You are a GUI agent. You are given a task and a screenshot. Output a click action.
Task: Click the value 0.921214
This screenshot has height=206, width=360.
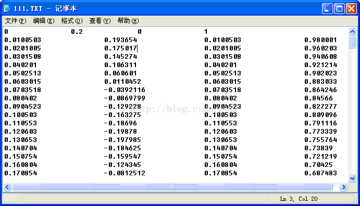[x=321, y=65]
